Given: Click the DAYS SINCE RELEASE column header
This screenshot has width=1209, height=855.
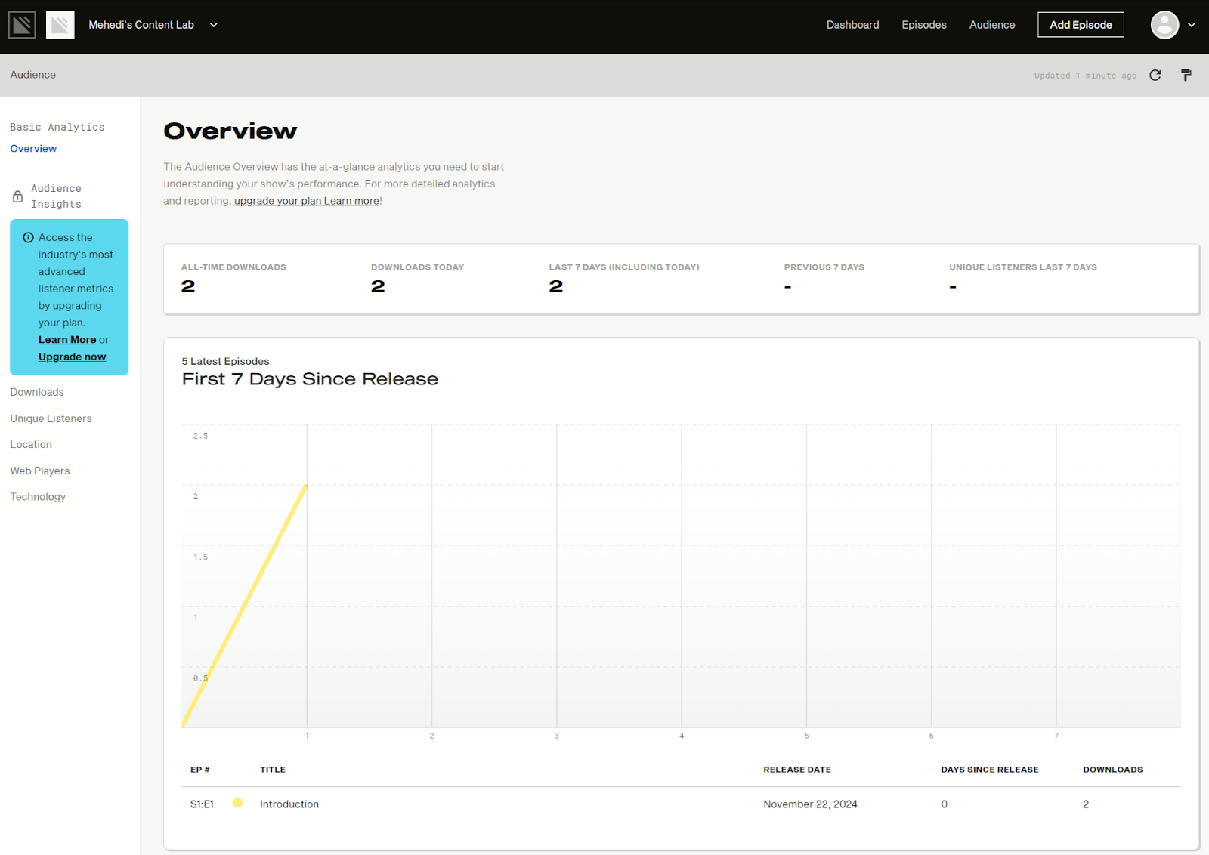Looking at the screenshot, I should tap(990, 770).
